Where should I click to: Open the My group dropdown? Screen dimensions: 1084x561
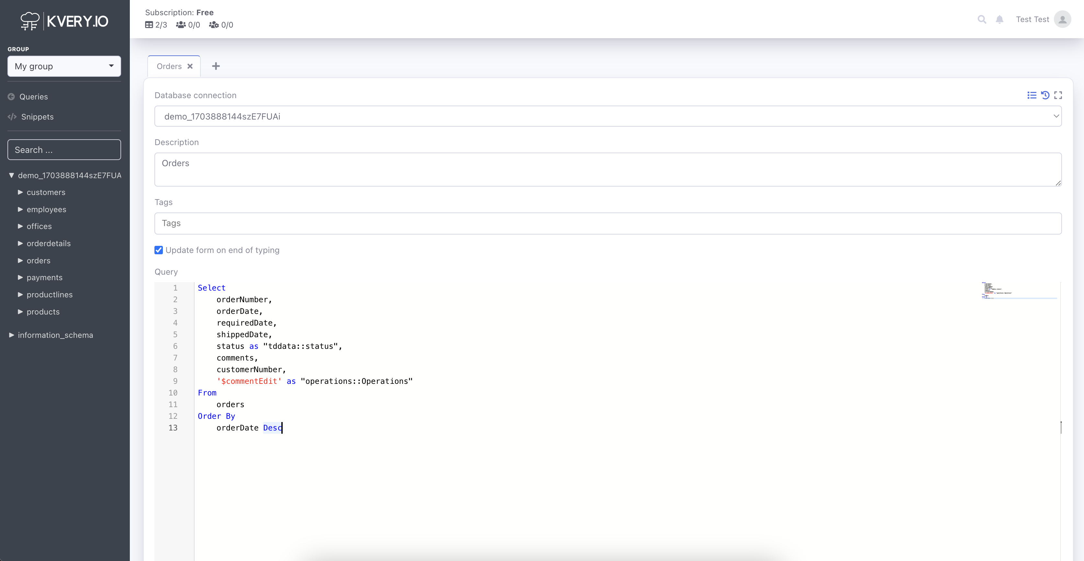click(x=64, y=66)
